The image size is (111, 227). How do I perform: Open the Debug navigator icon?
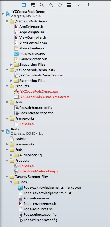click(x=69, y=5)
